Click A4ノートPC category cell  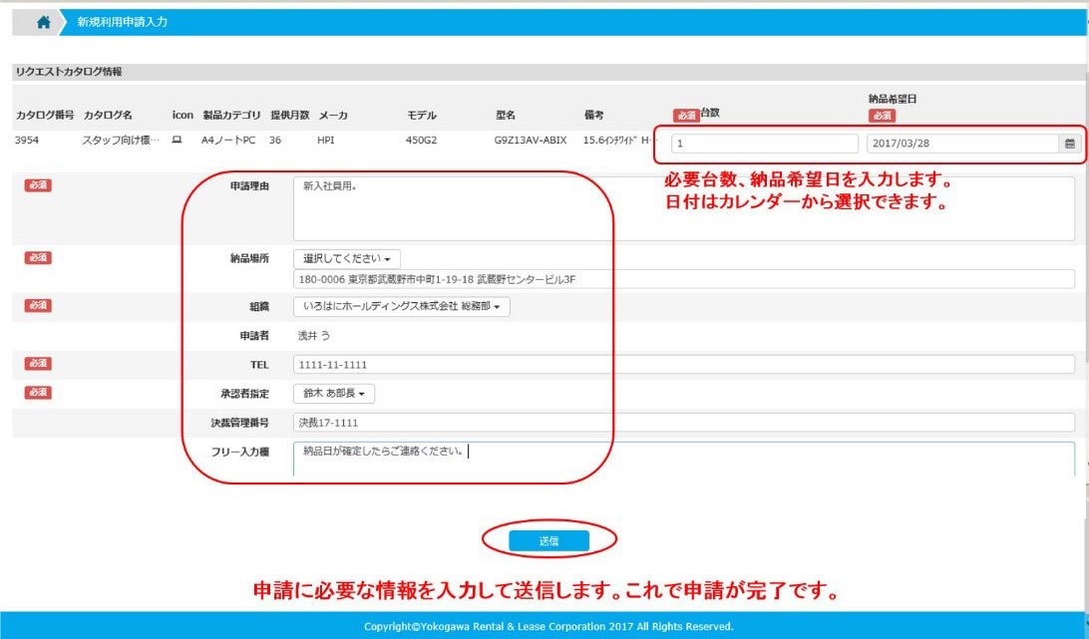pyautogui.click(x=228, y=141)
